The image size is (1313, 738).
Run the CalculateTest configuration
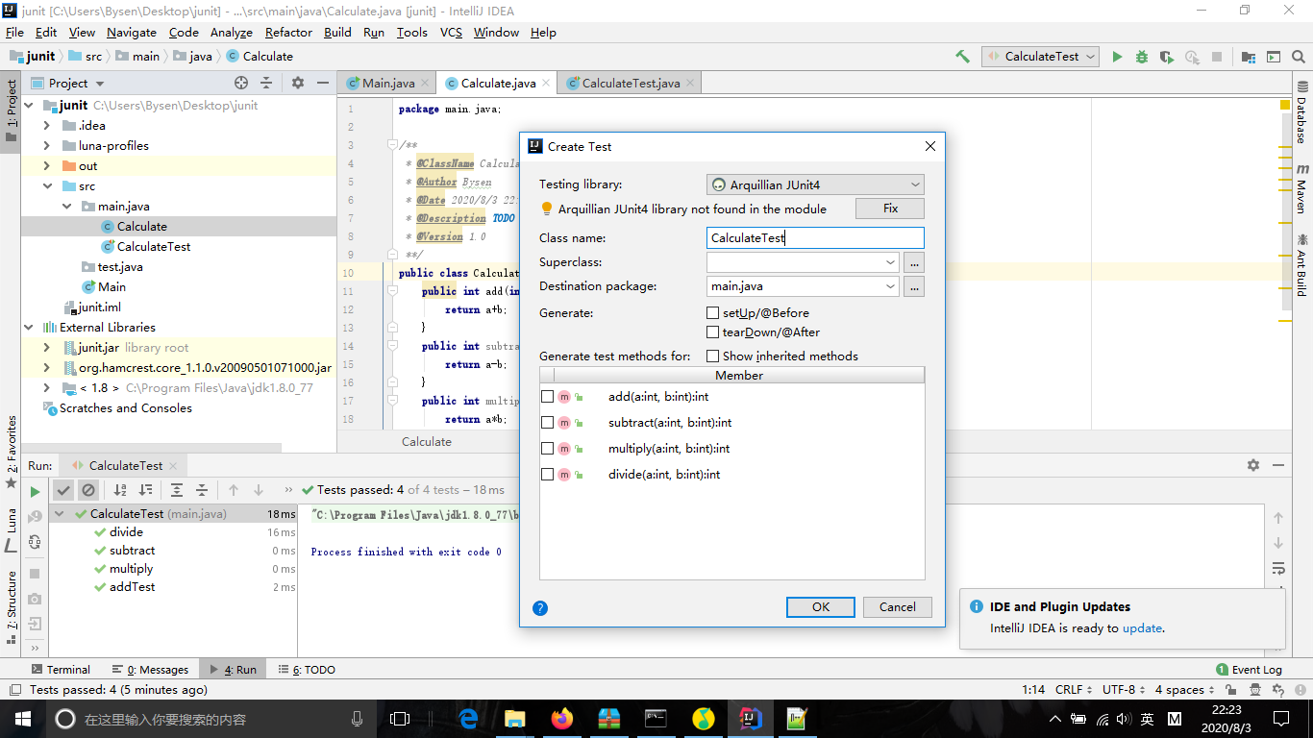coord(1117,56)
